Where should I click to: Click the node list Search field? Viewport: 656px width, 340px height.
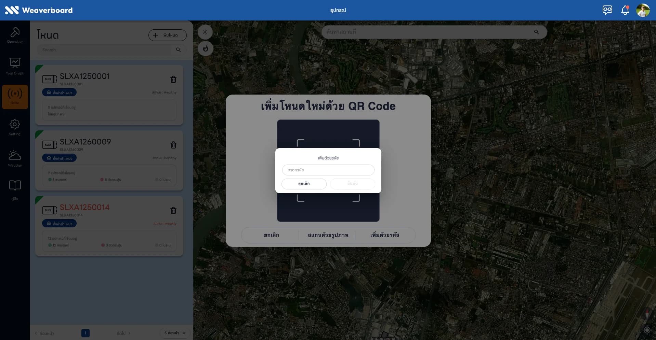pyautogui.click(x=104, y=50)
